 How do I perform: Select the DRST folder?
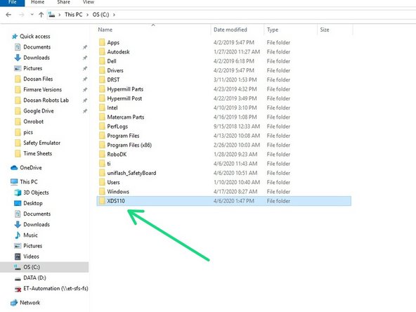113,79
